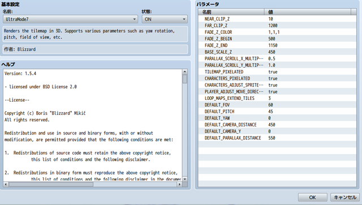Select the DEFAULT_PARALLAX_DISTANCE parameter row
This screenshot has width=362, height=205.
click(x=277, y=138)
